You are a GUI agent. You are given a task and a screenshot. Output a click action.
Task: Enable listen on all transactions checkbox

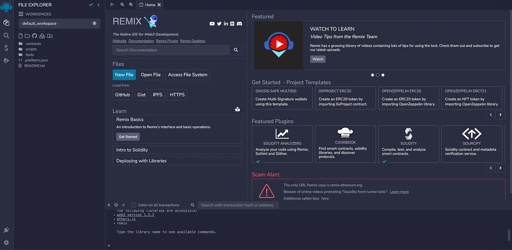coord(134,205)
